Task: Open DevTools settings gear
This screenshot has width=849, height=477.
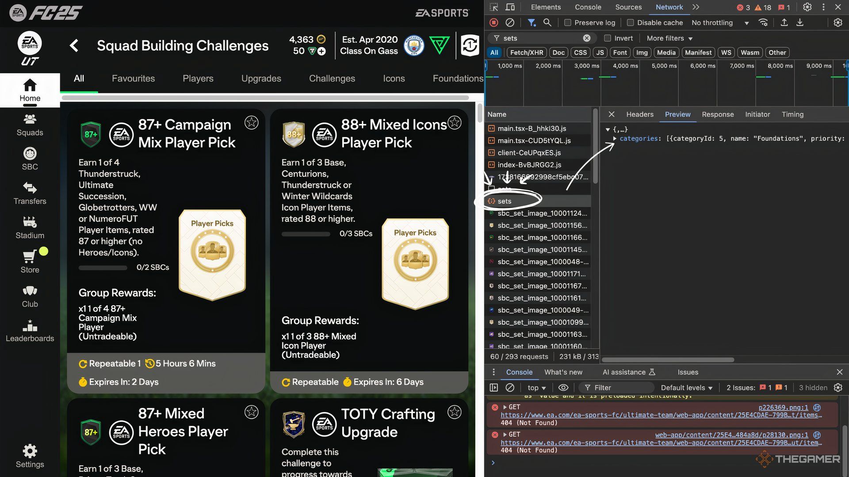Action: pyautogui.click(x=807, y=7)
